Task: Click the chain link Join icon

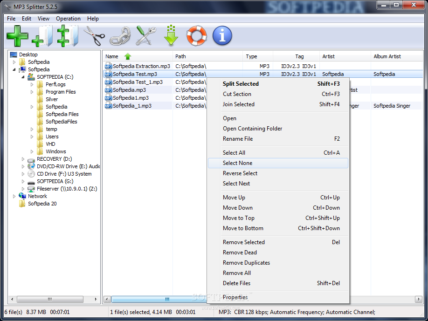Action: click(x=120, y=36)
